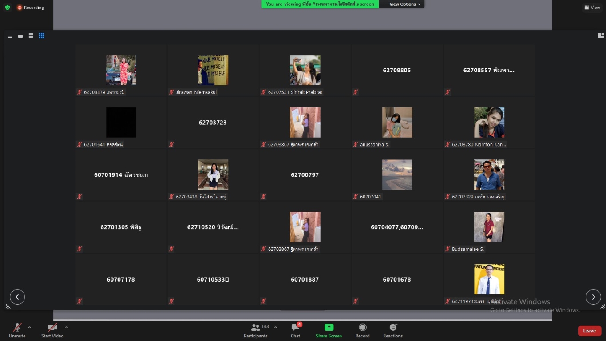
Task: Expand video options arrow beside Start Video
Action: (67, 328)
